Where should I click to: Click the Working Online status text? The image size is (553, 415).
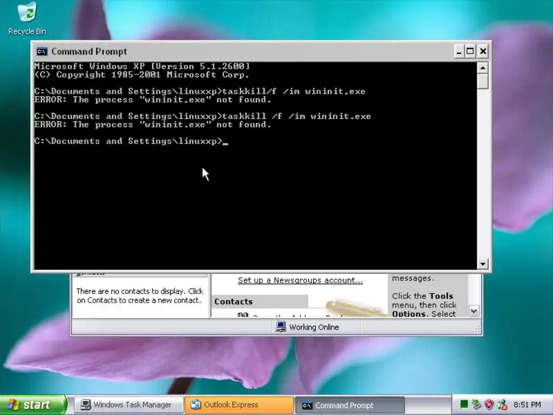click(x=314, y=327)
